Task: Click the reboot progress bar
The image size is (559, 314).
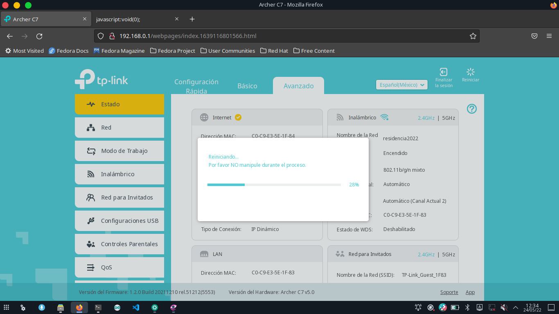Action: click(x=274, y=185)
